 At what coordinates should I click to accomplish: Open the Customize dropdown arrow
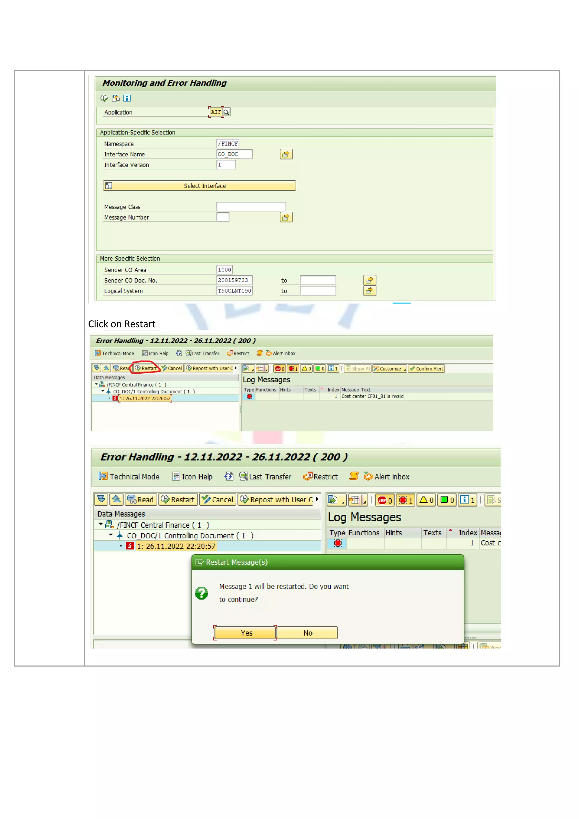pyautogui.click(x=405, y=370)
